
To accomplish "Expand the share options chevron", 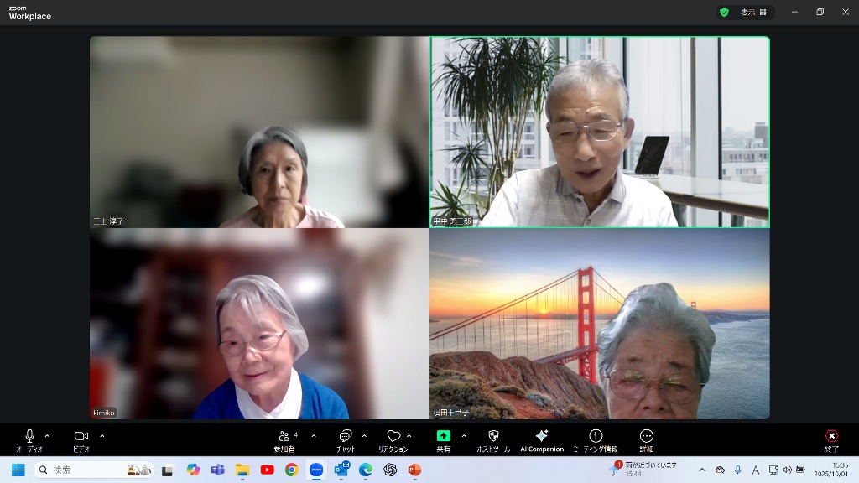I will click(x=464, y=436).
